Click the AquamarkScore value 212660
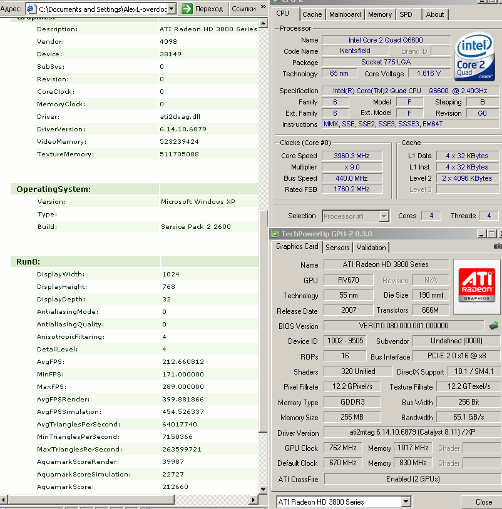This screenshot has height=509, width=502. [175, 486]
